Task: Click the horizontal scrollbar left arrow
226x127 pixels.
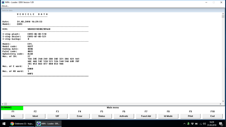Action: click(2, 104)
